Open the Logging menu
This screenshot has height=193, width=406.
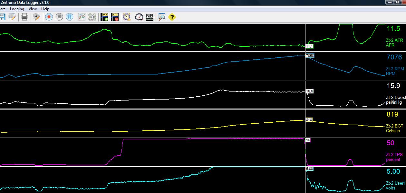[x=17, y=9]
